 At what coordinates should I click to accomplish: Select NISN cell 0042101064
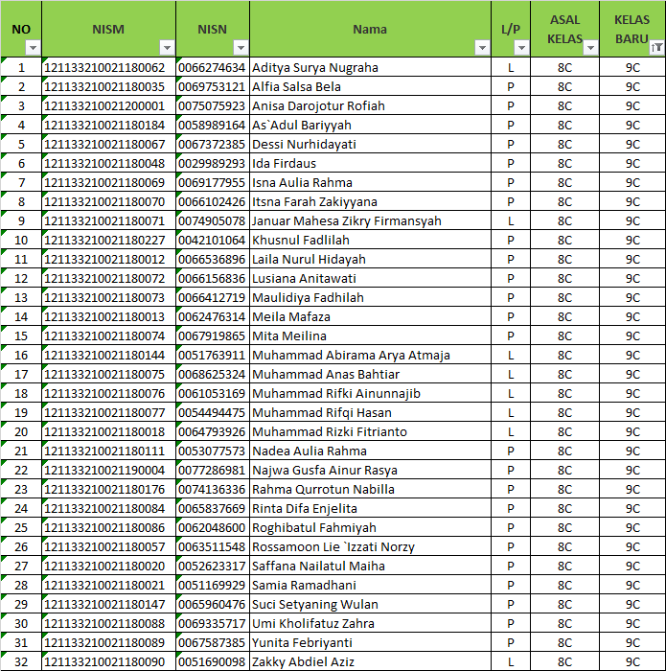click(x=213, y=240)
